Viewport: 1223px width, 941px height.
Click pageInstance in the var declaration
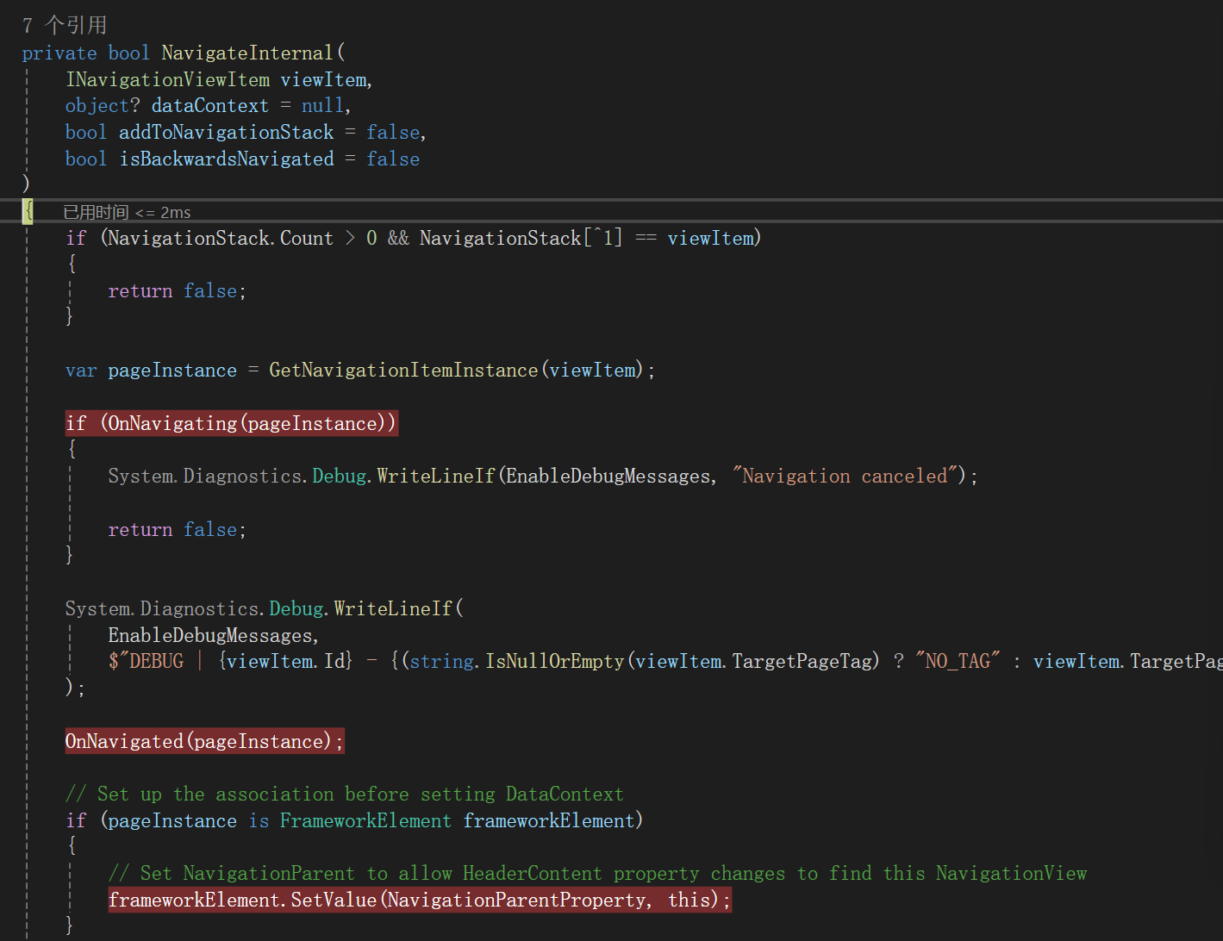click(x=172, y=371)
